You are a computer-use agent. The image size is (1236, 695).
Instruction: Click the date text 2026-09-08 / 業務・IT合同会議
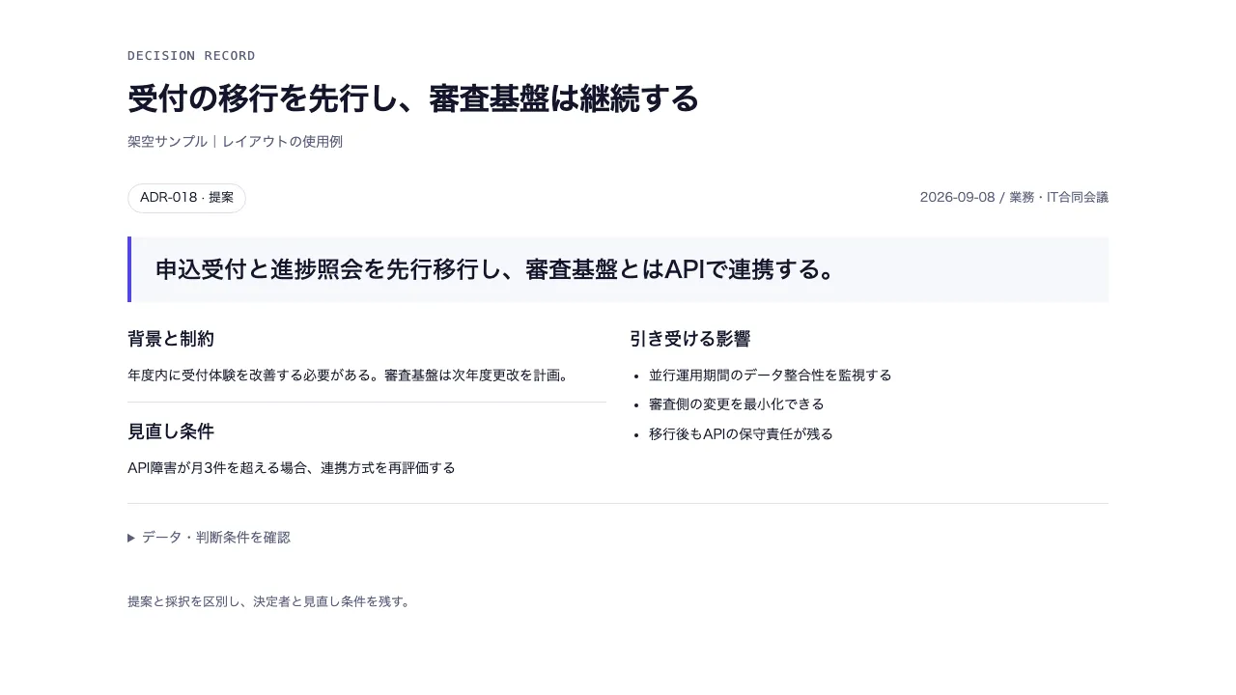(x=1014, y=197)
